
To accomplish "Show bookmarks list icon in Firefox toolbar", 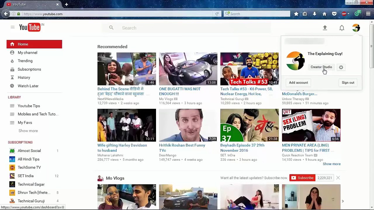I will click(x=305, y=14).
